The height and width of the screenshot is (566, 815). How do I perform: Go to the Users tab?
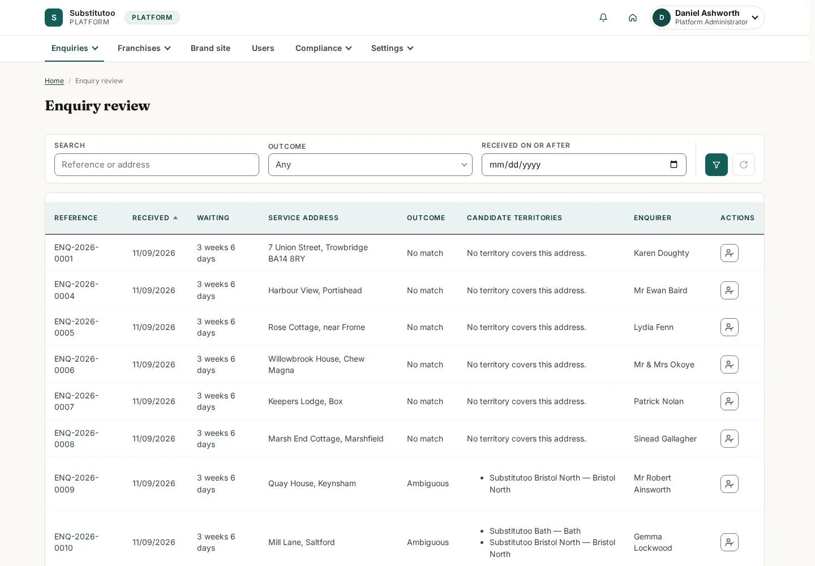click(x=263, y=48)
